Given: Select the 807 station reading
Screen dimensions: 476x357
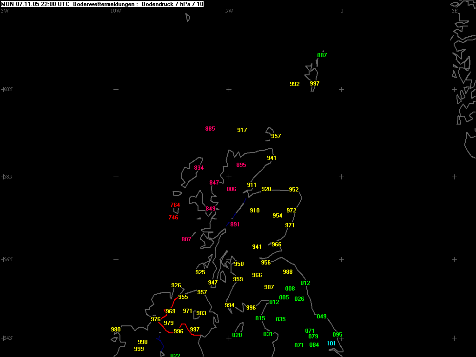Looking at the screenshot, I should (186, 239).
